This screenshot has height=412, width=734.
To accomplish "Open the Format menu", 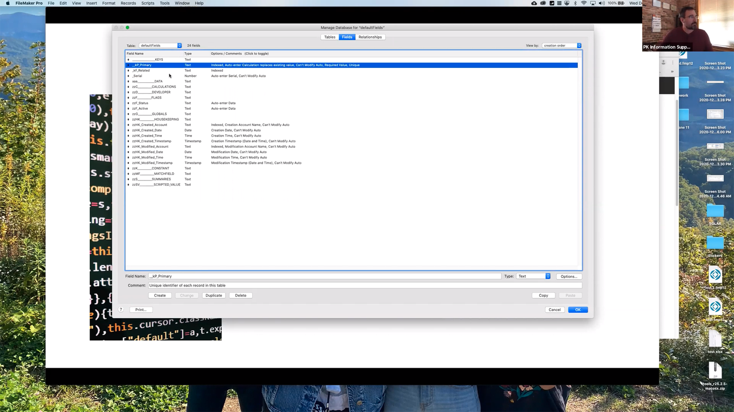I will click(109, 3).
